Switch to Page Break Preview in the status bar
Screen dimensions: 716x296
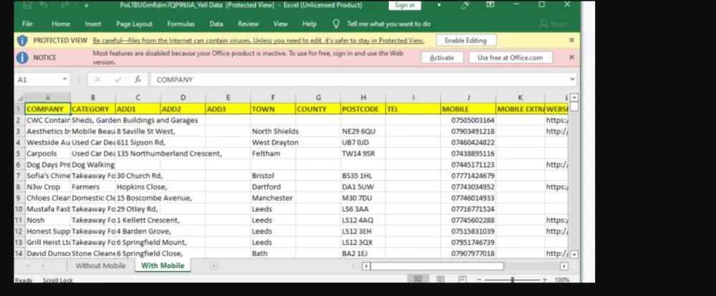tap(462, 279)
